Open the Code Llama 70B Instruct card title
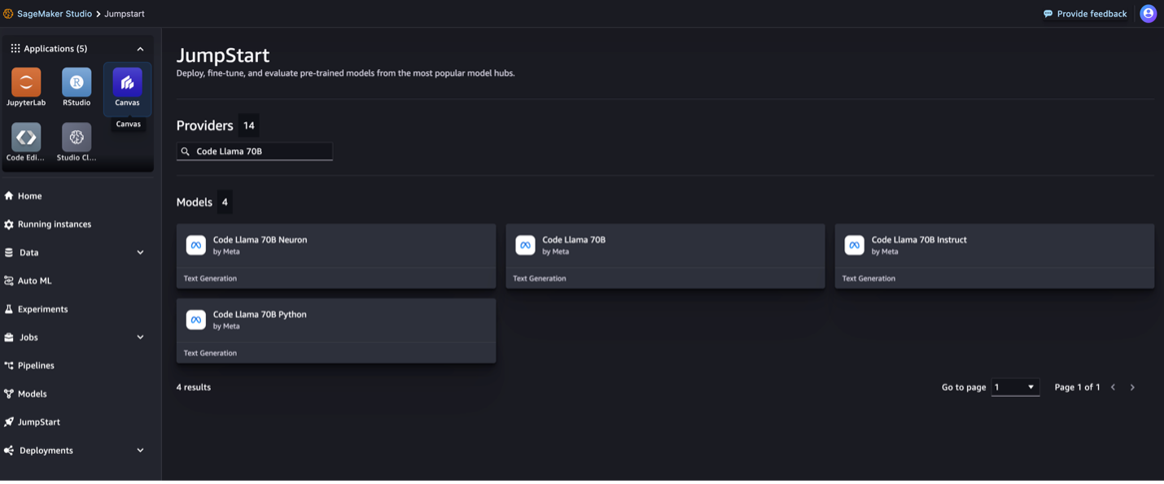This screenshot has width=1164, height=484. [x=919, y=240]
